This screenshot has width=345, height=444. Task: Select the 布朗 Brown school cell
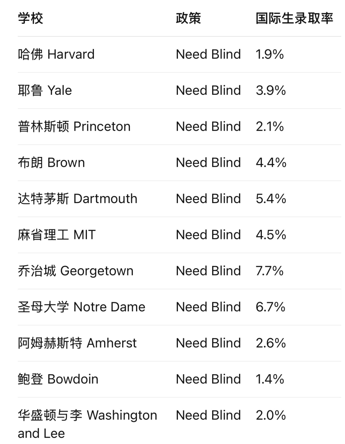click(51, 163)
